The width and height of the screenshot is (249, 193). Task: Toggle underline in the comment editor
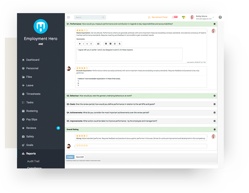(87, 44)
